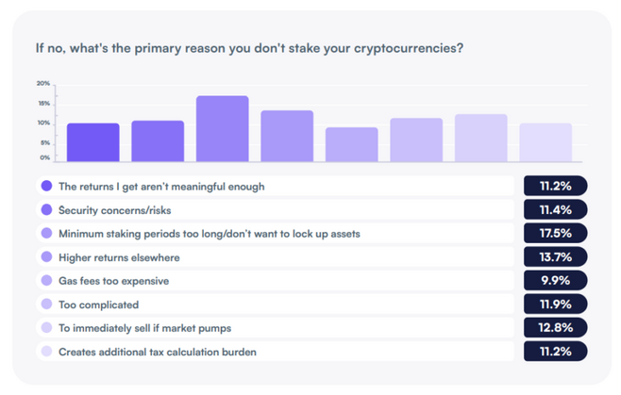The width and height of the screenshot is (621, 395).
Task: Click the Security concerns/risks legend dot
Action: coord(47,209)
